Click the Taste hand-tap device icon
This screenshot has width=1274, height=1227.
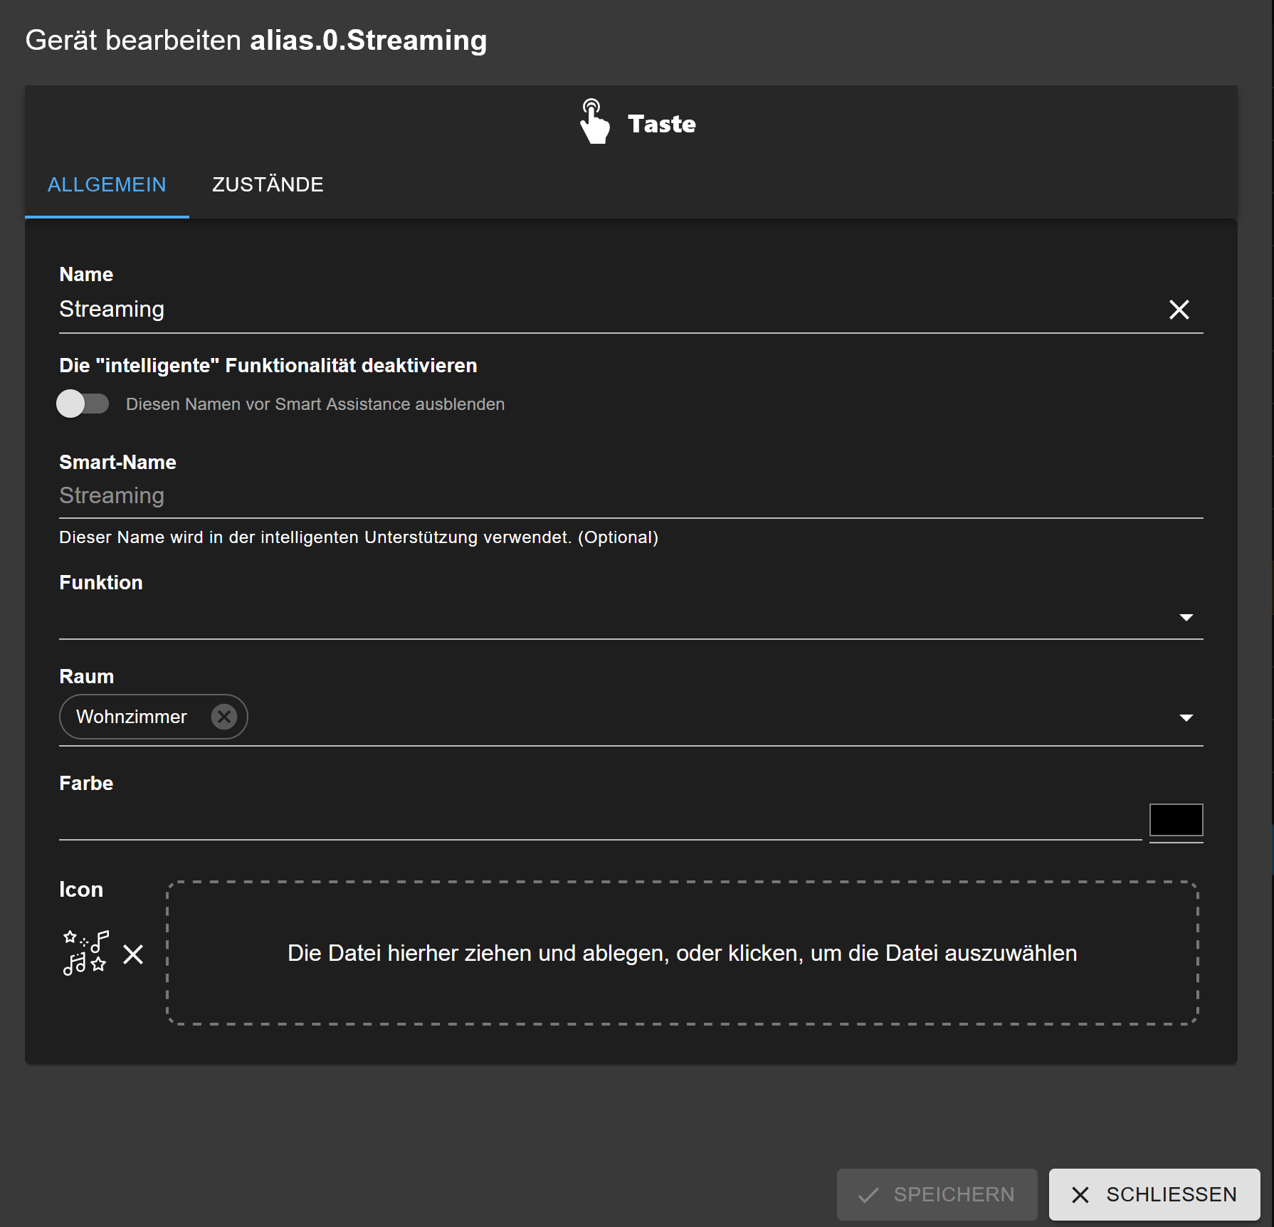[x=594, y=122]
